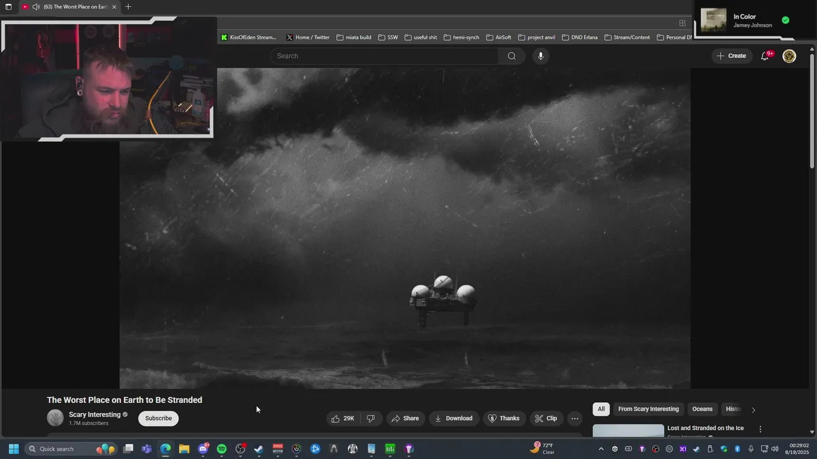Viewport: 817px width, 459px height.
Task: Click the Lost and Stranded on the Ice title
Action: coord(705,428)
